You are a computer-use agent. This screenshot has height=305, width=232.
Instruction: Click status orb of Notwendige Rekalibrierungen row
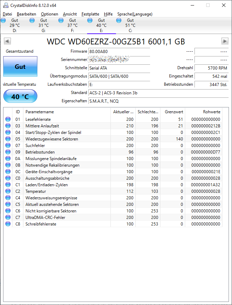coord(8,165)
